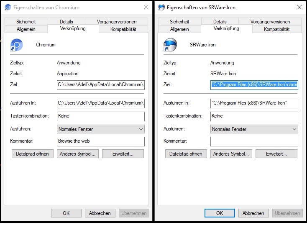Open Details tab in Chromium properties
The width and height of the screenshot is (307, 225).
67,22
